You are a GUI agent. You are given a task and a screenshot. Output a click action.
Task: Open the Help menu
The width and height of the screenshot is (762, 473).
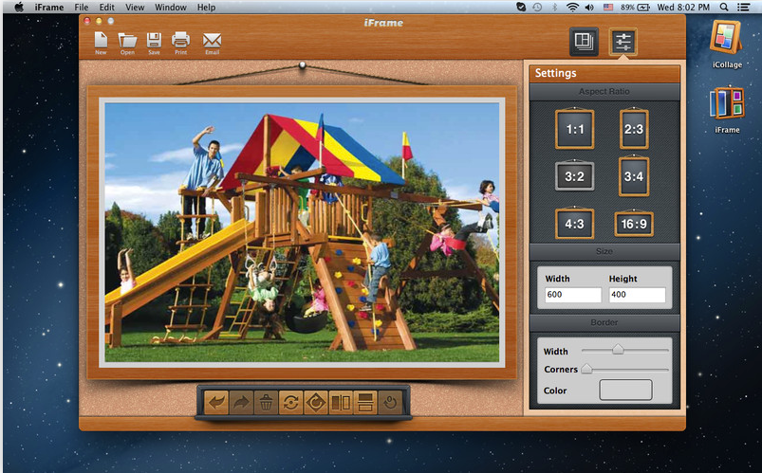coord(206,8)
